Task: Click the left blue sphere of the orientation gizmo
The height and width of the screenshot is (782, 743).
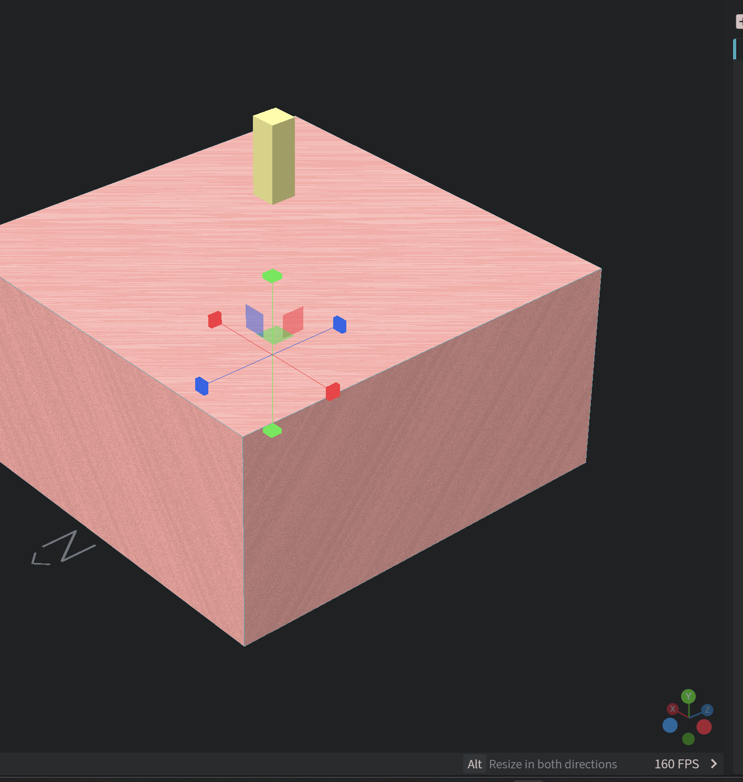Action: point(670,725)
